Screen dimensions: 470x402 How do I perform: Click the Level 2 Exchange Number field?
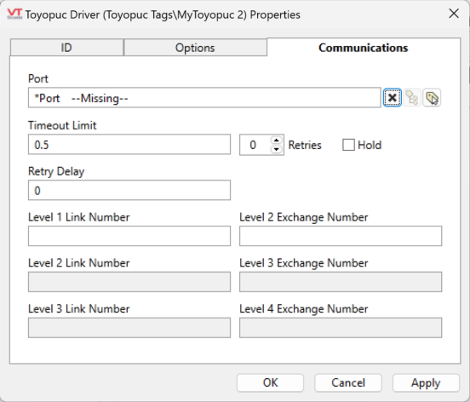point(341,236)
